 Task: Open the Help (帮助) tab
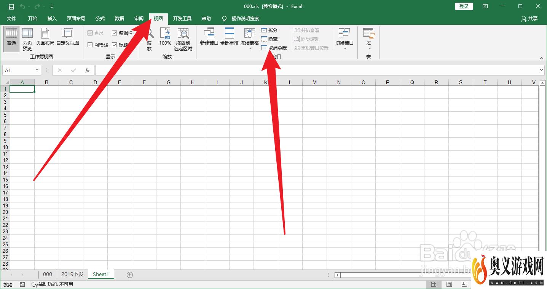point(206,18)
